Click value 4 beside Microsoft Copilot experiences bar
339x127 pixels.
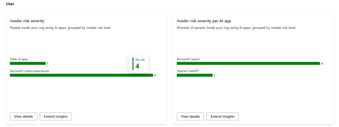click(155, 76)
